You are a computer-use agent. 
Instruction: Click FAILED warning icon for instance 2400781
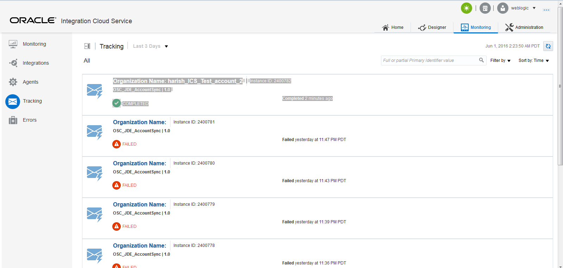[x=117, y=144]
